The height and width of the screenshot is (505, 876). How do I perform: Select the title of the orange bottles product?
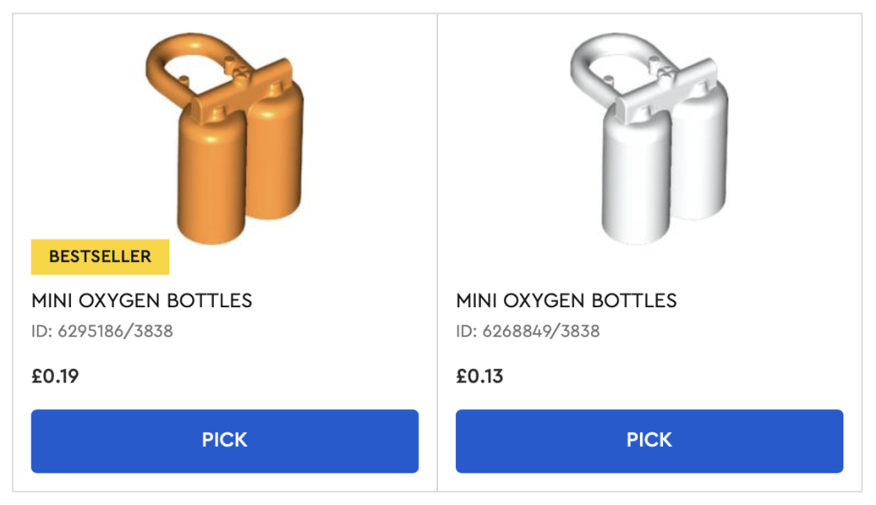pos(142,300)
